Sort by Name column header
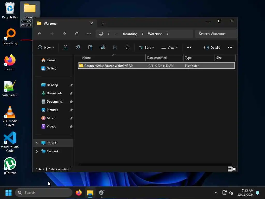Image resolution: width=265 pixels, height=199 pixels. pyautogui.click(x=112, y=58)
